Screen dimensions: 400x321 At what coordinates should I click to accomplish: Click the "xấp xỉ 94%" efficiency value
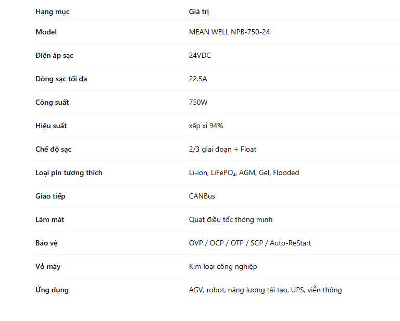[x=206, y=126]
